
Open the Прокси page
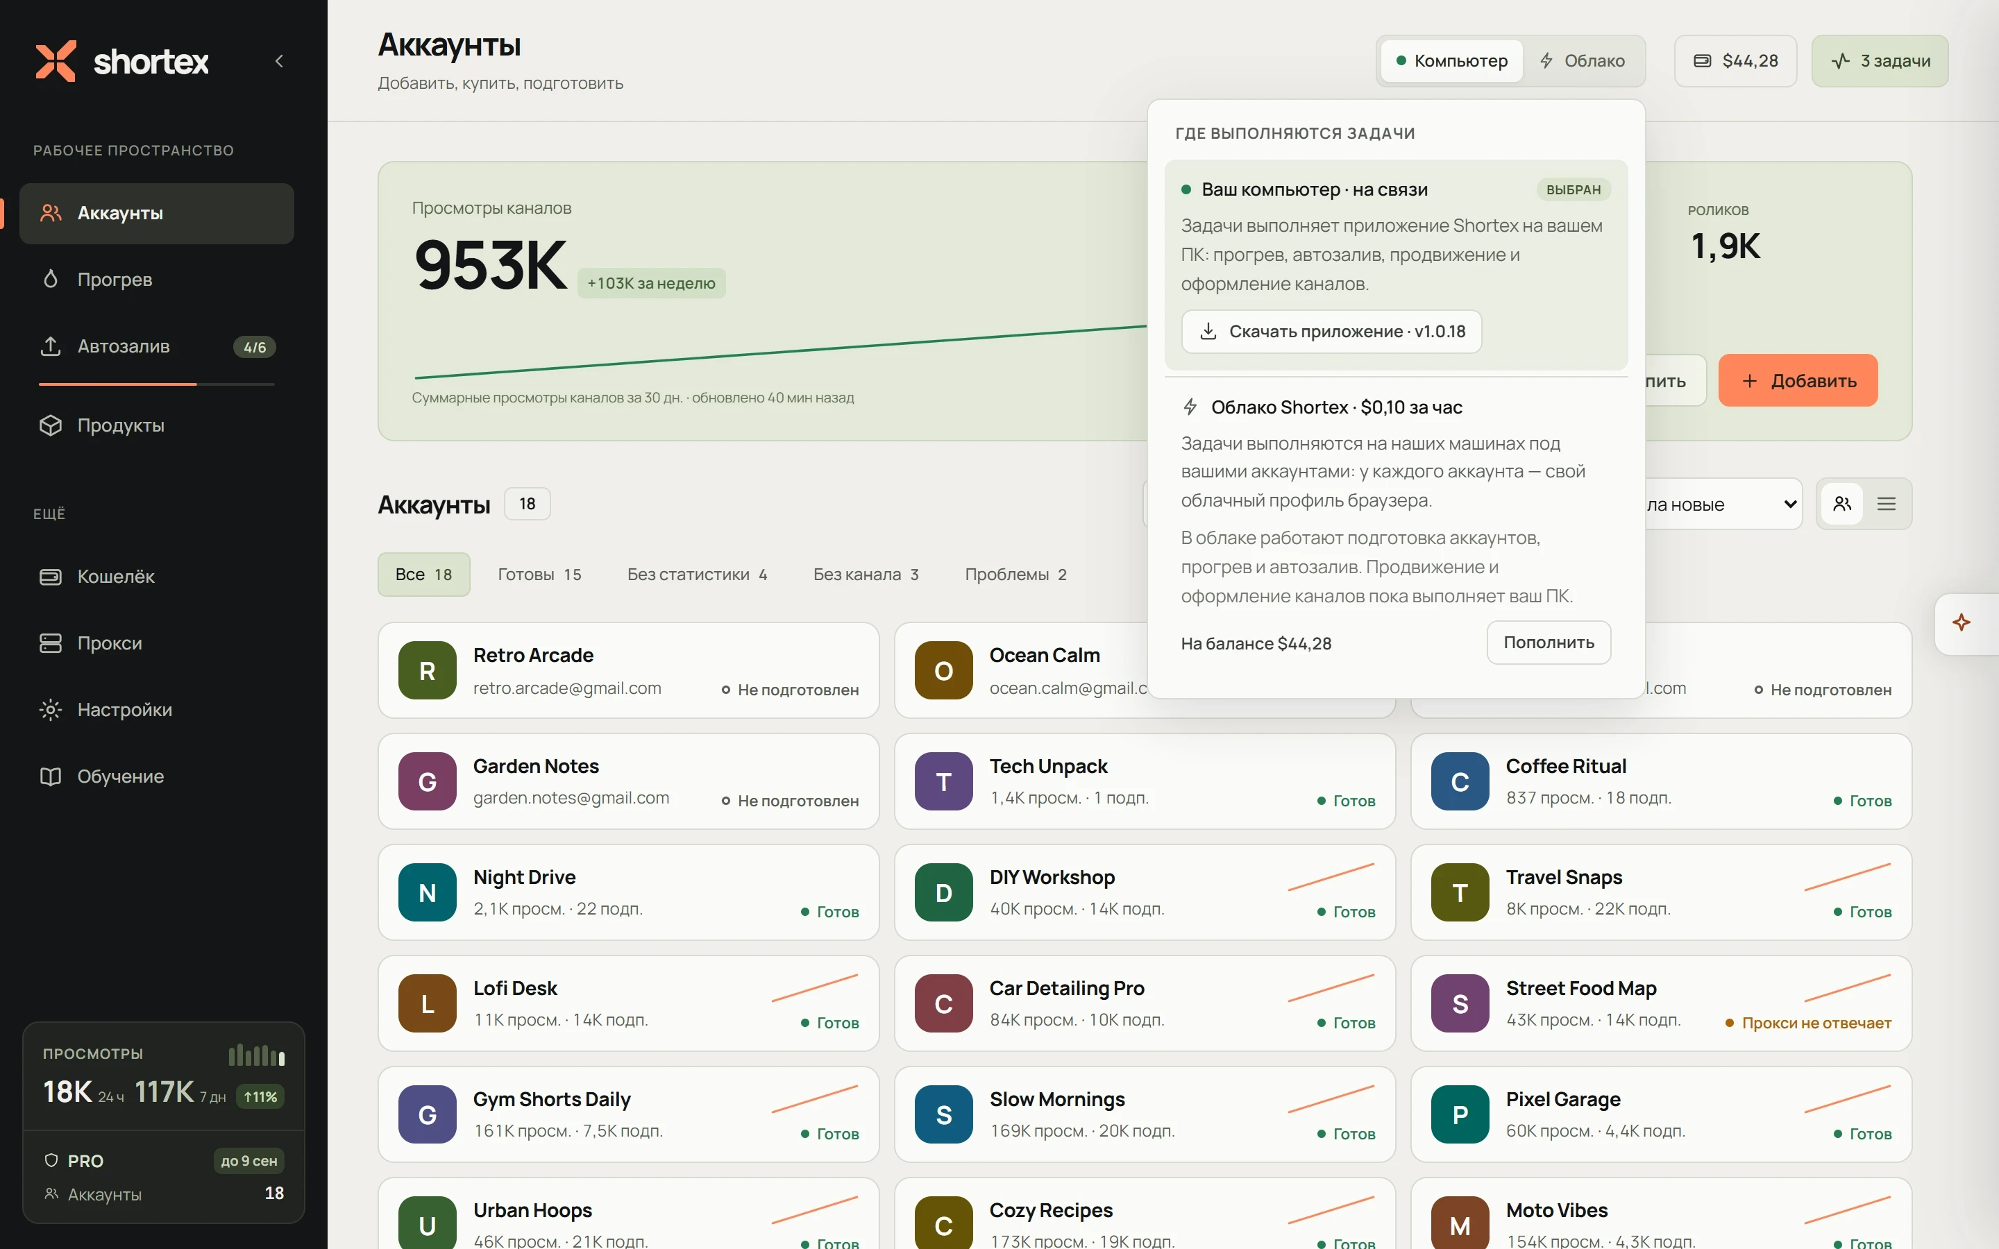pos(157,643)
